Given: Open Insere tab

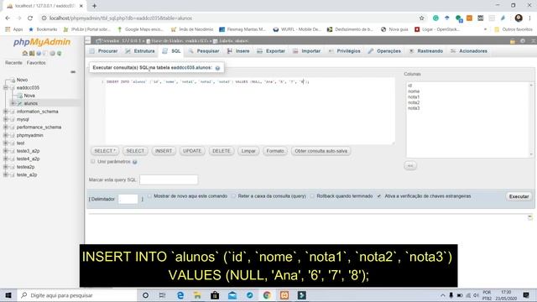Looking at the screenshot, I should tap(238, 51).
